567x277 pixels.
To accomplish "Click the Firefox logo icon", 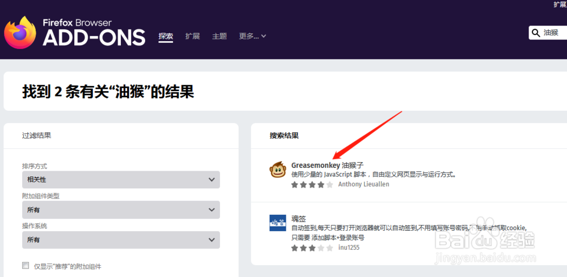I will (20, 32).
